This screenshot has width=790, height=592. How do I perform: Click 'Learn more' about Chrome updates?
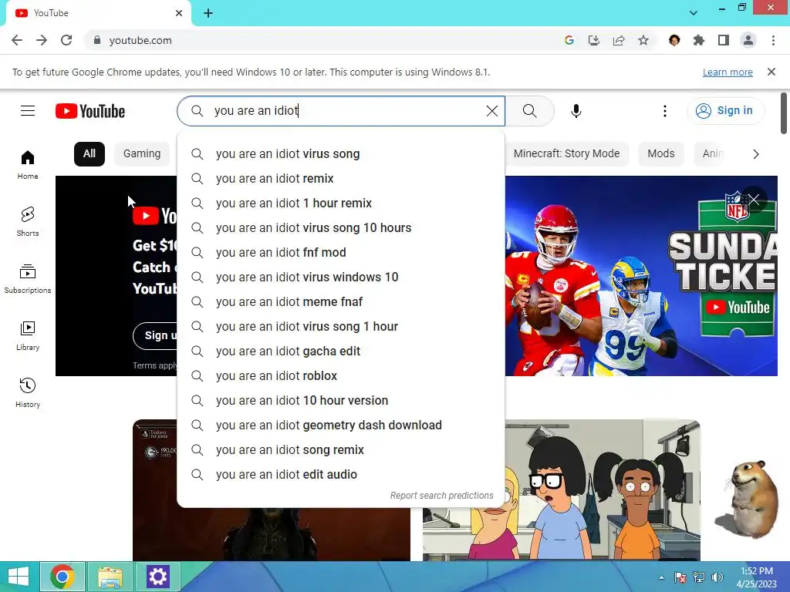[x=728, y=72]
